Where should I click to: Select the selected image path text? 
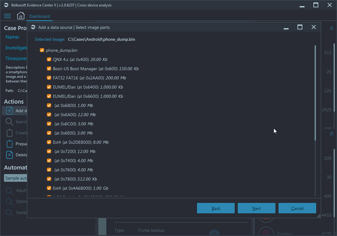point(101,39)
